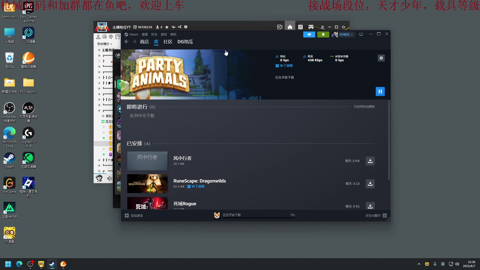Open the Steam menu

tap(131, 34)
